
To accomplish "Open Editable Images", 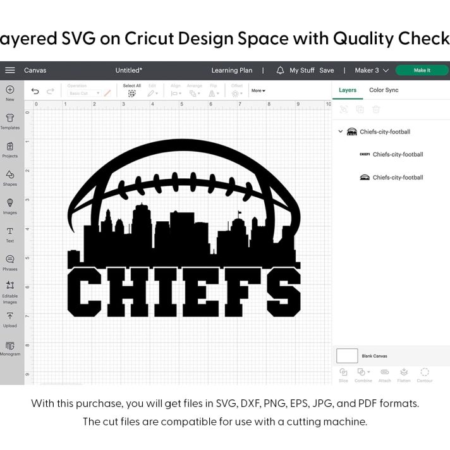I will click(x=10, y=293).
